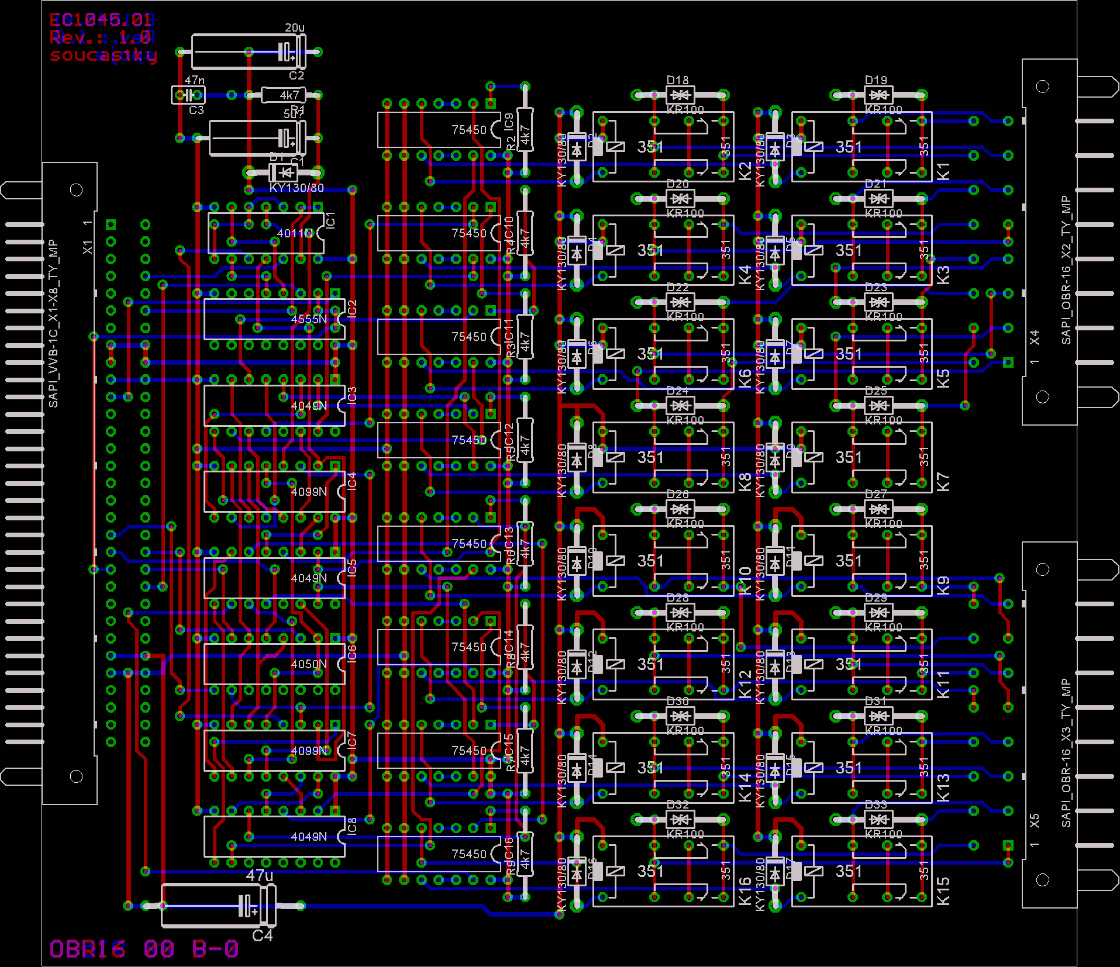Click the KR100 diode D18 symbol
1120x967 pixels.
[x=680, y=95]
